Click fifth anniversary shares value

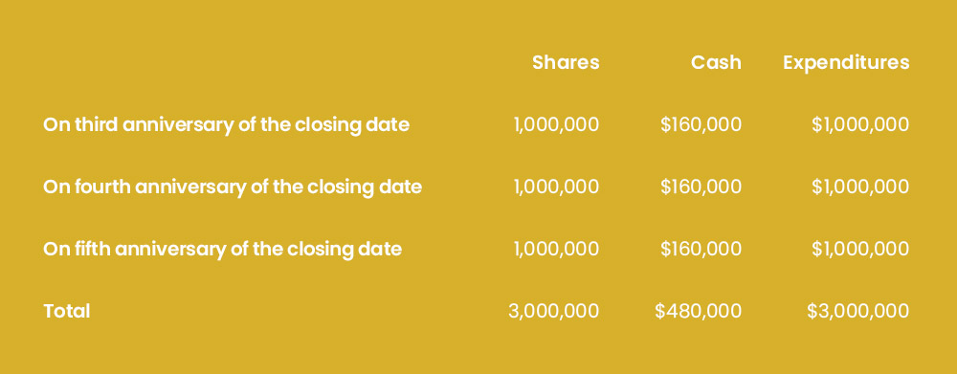[557, 249]
